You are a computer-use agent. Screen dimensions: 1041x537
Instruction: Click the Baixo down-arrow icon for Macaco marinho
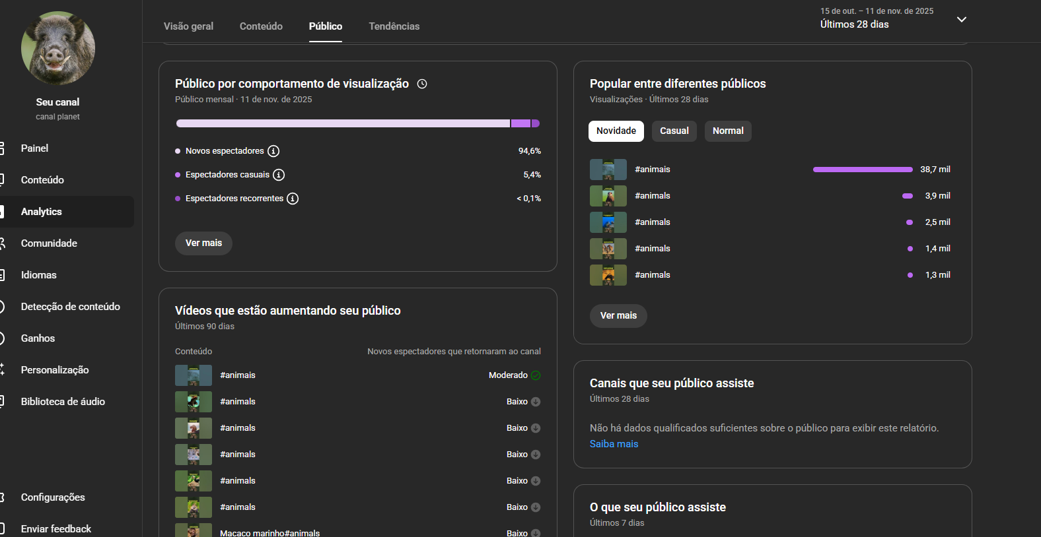536,532
